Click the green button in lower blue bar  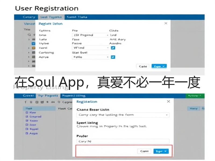click(x=195, y=96)
